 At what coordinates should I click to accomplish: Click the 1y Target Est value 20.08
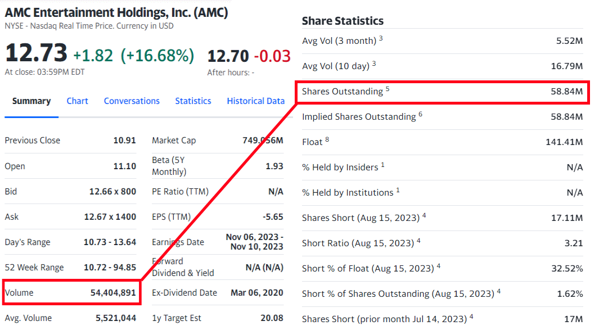(x=272, y=318)
